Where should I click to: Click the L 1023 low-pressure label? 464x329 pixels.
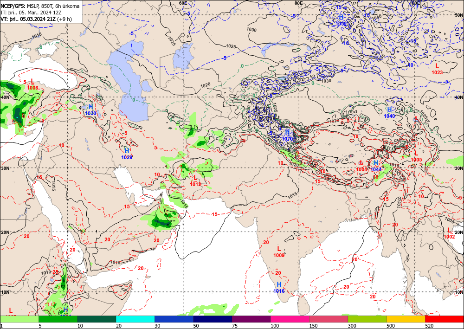pos(437,69)
